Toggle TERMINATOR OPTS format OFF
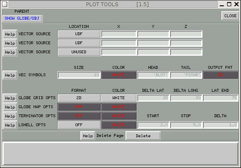The height and width of the screenshot is (168, 241). pyautogui.click(x=79, y=116)
